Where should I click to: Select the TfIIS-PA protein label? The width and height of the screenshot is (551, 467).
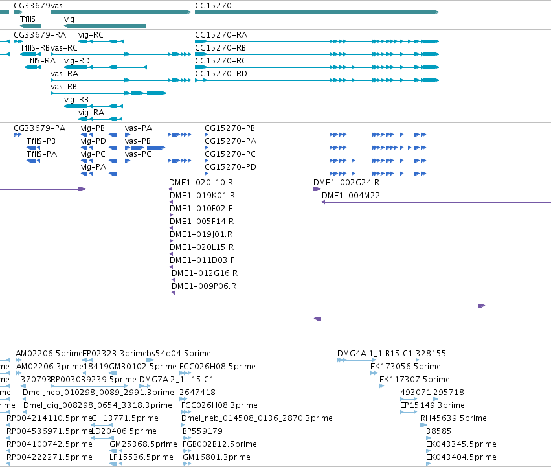point(41,154)
